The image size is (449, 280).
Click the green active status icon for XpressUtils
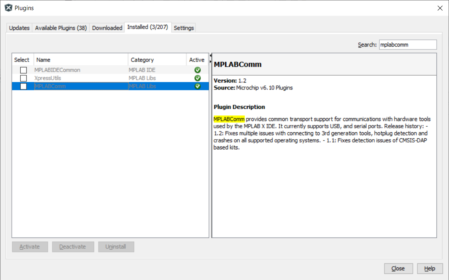pos(198,78)
